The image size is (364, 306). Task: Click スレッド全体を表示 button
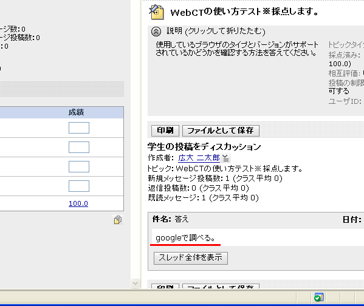coord(191,258)
